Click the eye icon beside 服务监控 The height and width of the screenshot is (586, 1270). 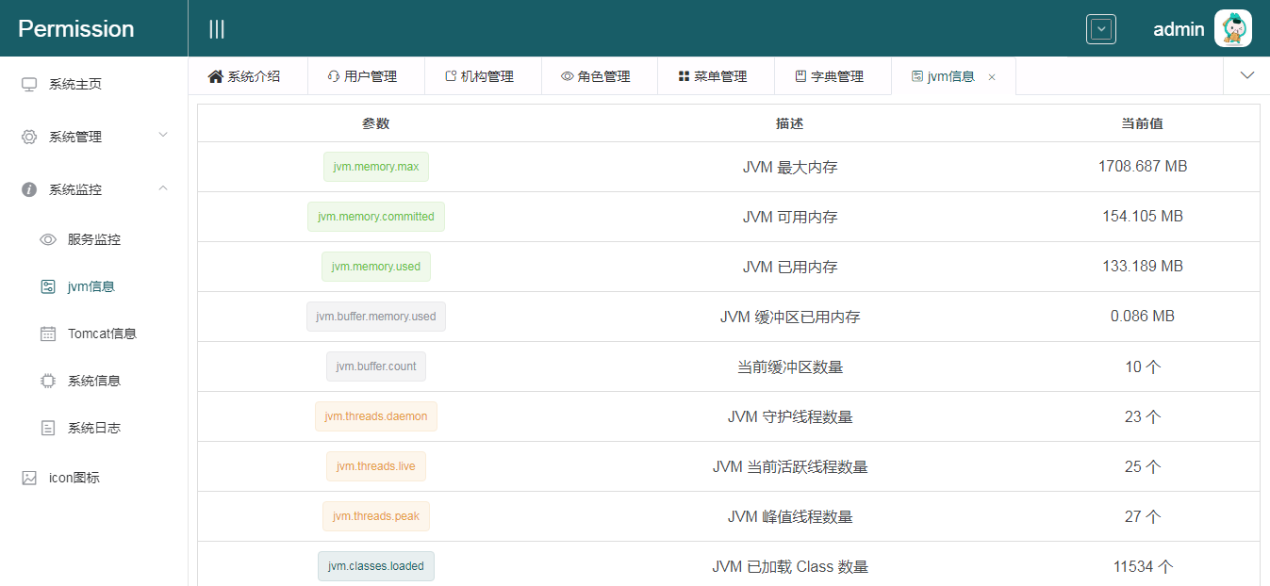(48, 239)
